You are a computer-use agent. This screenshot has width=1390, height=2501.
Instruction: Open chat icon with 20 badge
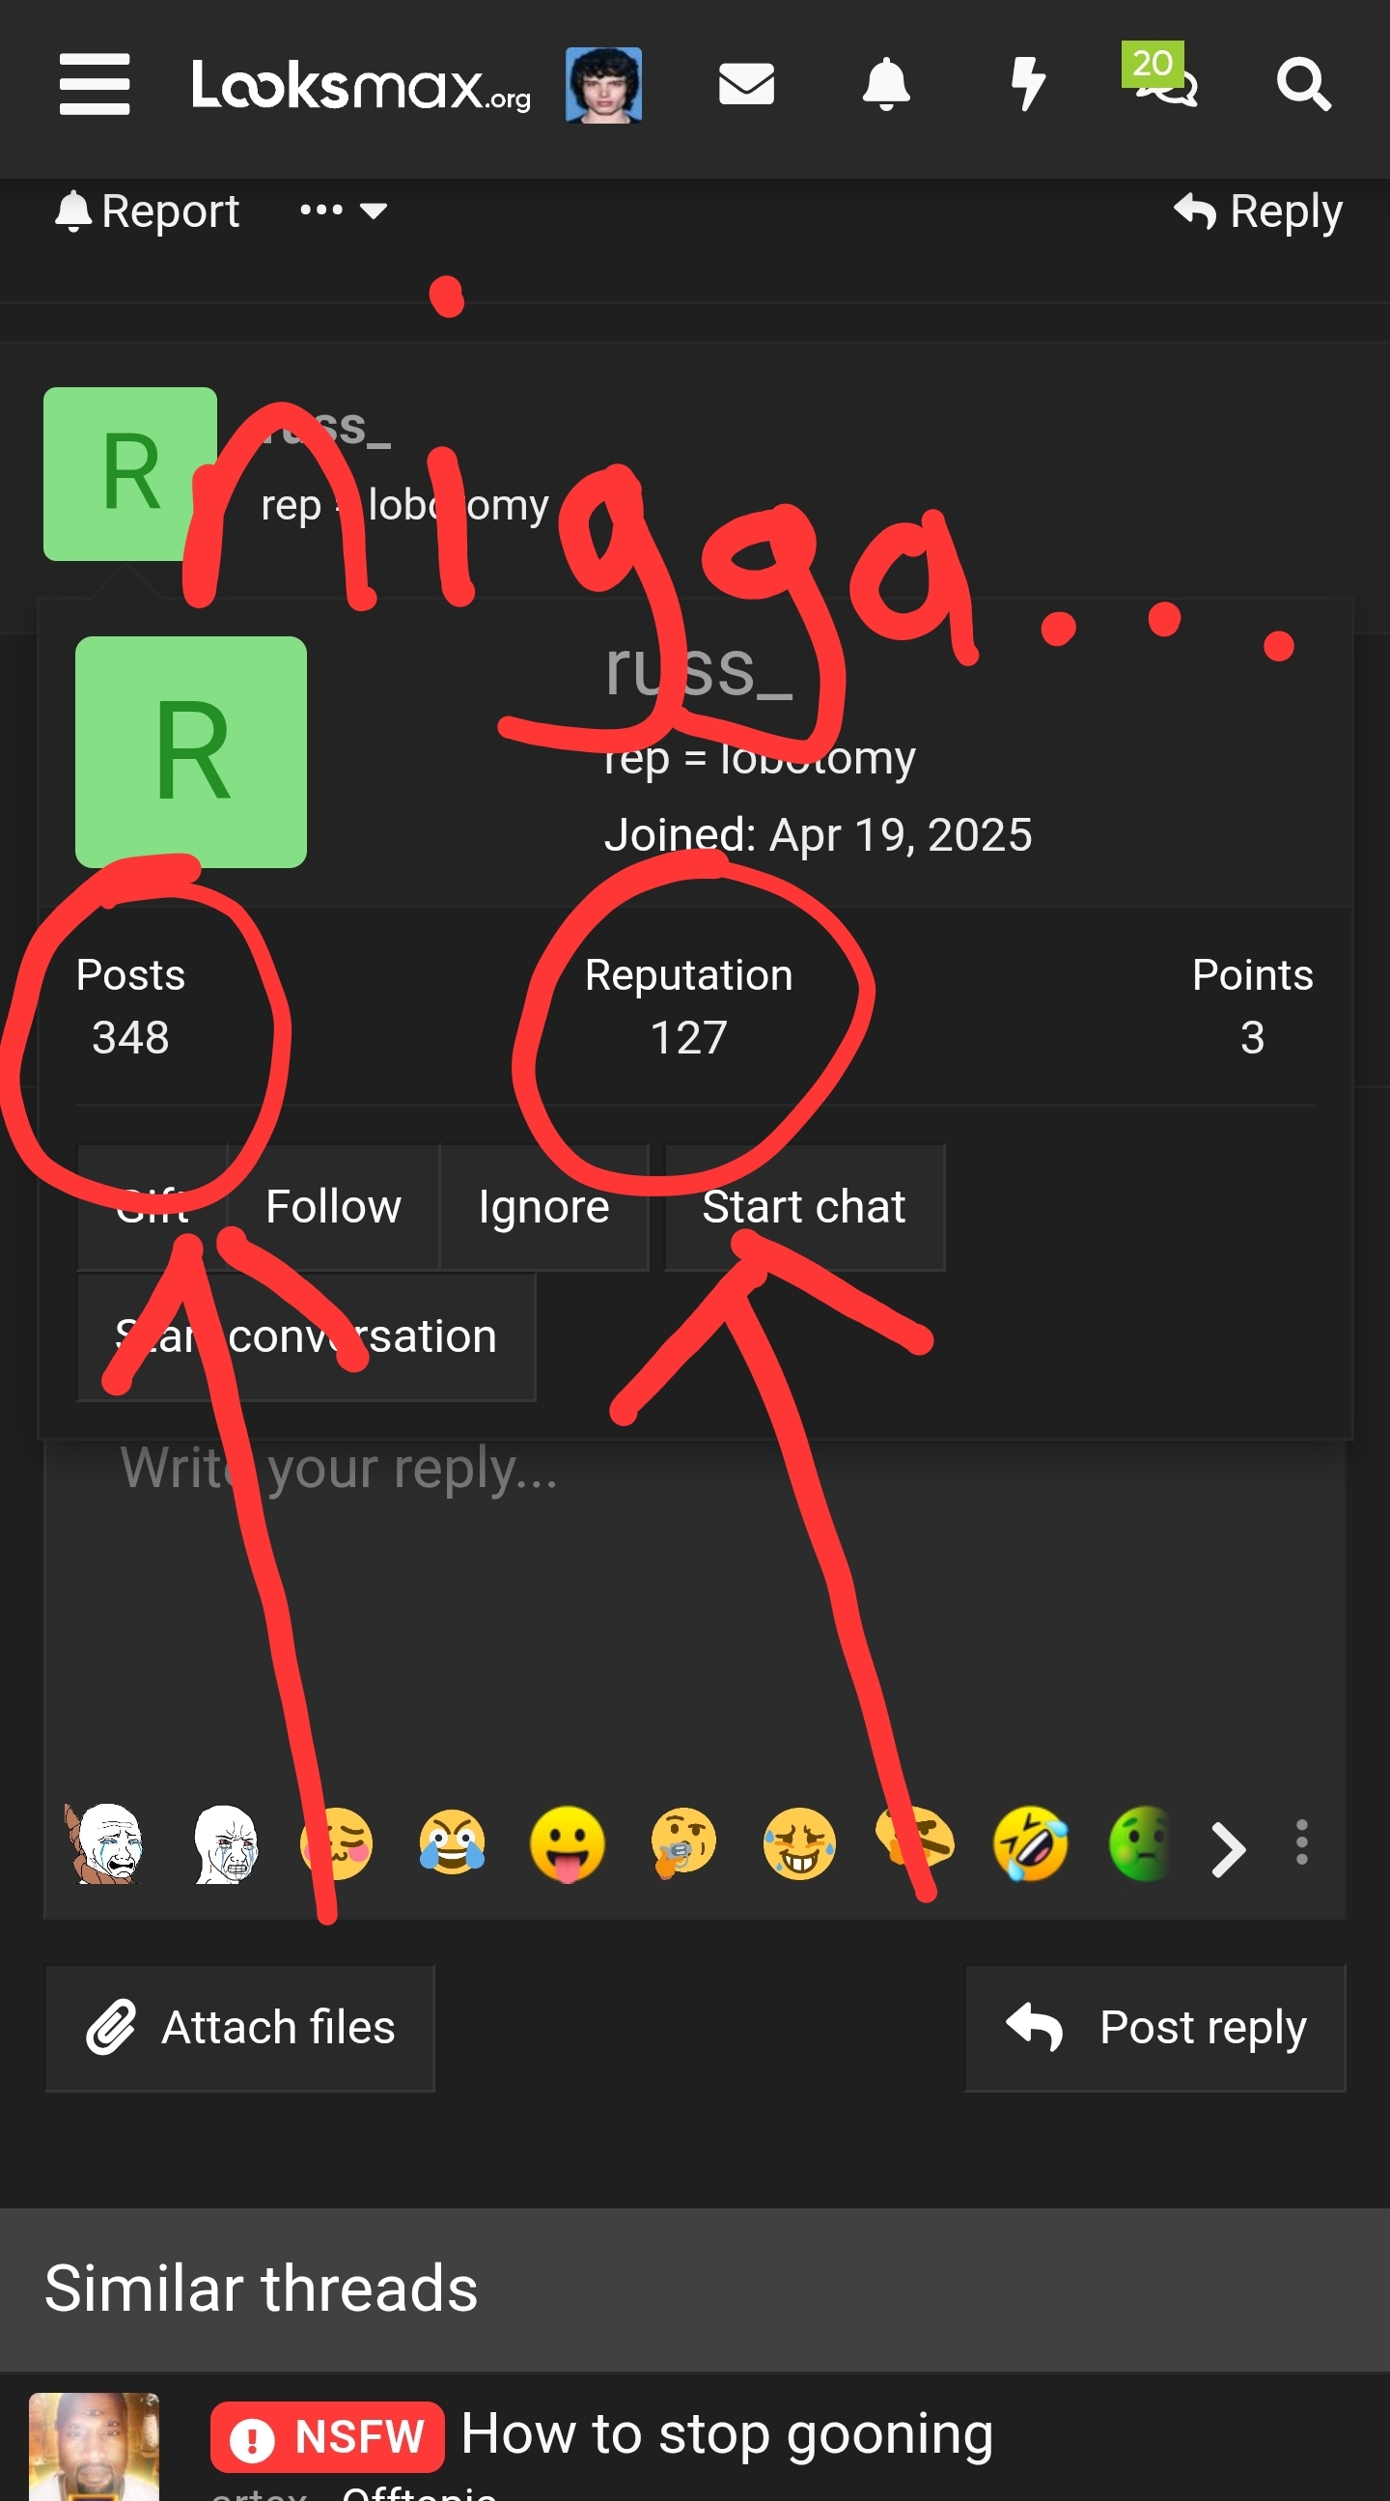(x=1161, y=77)
